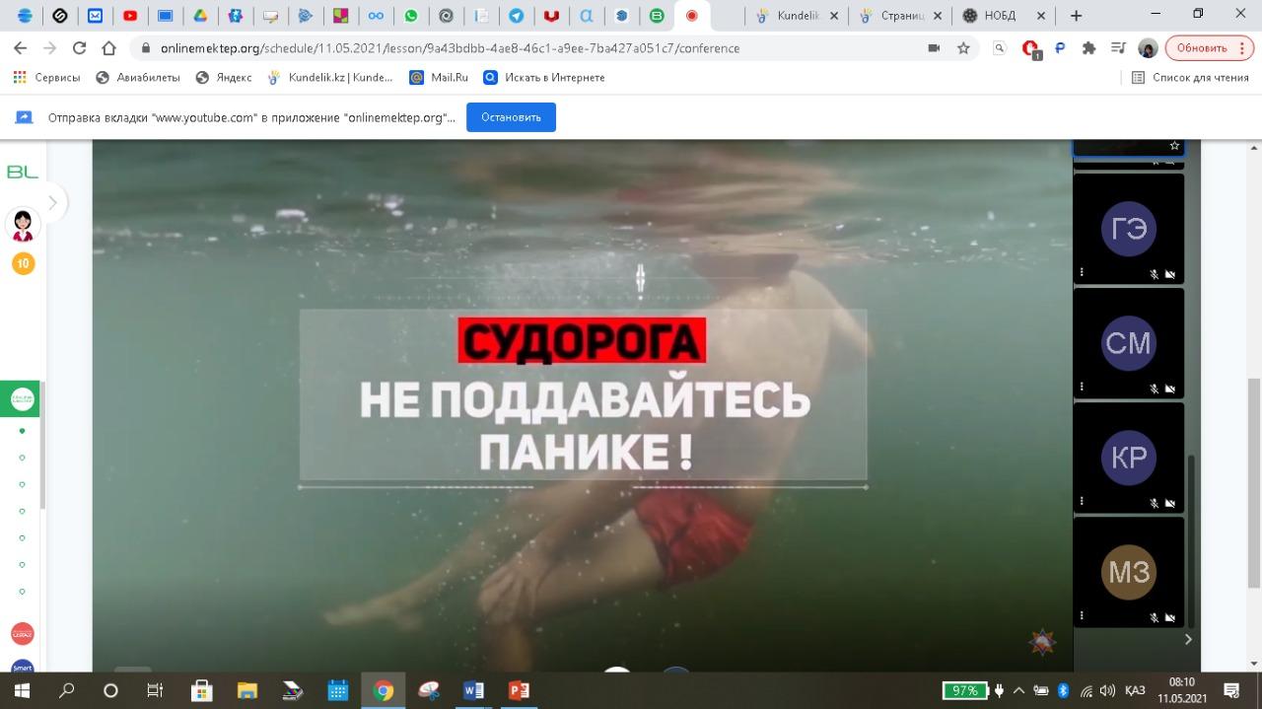
Task: Click the muted microphone icon on ГЭ tile
Action: [x=1154, y=274]
